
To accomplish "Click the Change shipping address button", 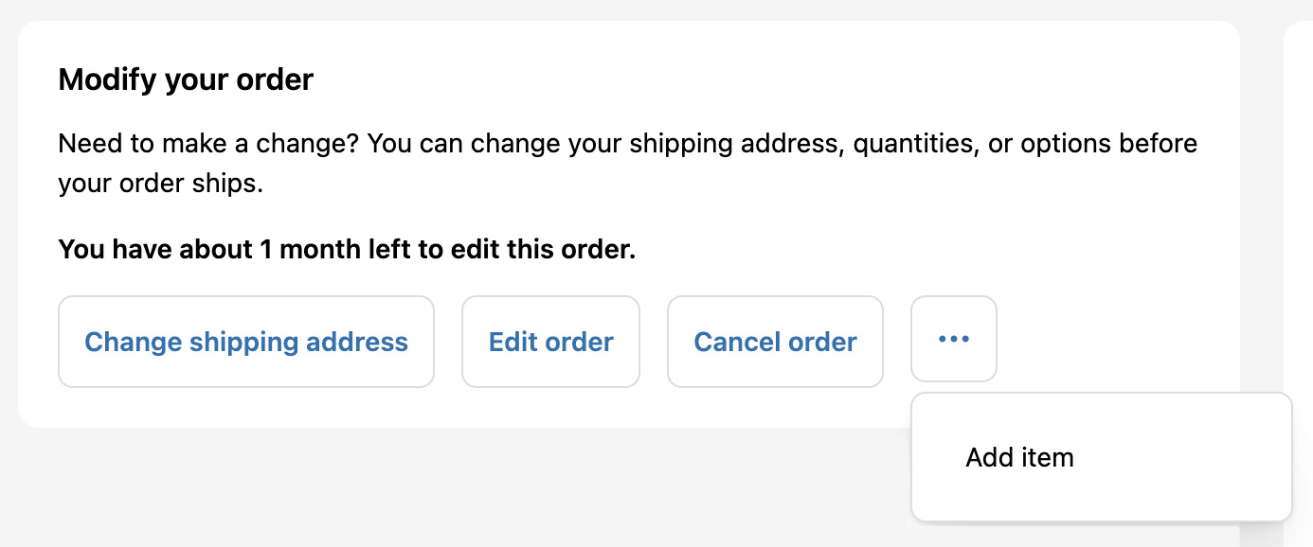I will (x=246, y=342).
